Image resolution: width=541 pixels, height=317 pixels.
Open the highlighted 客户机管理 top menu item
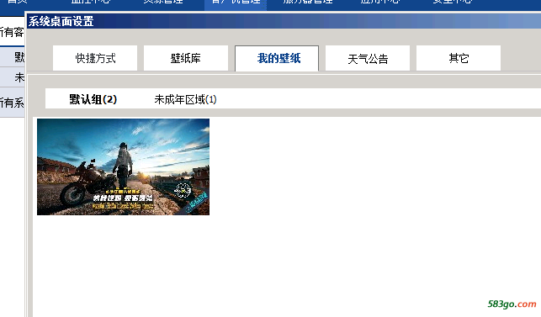[x=236, y=3]
